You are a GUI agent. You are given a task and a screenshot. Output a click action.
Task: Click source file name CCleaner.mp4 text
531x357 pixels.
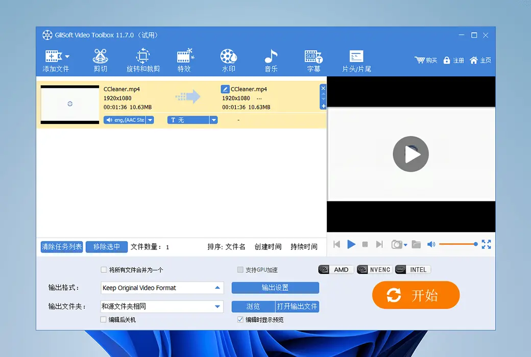[122, 89]
